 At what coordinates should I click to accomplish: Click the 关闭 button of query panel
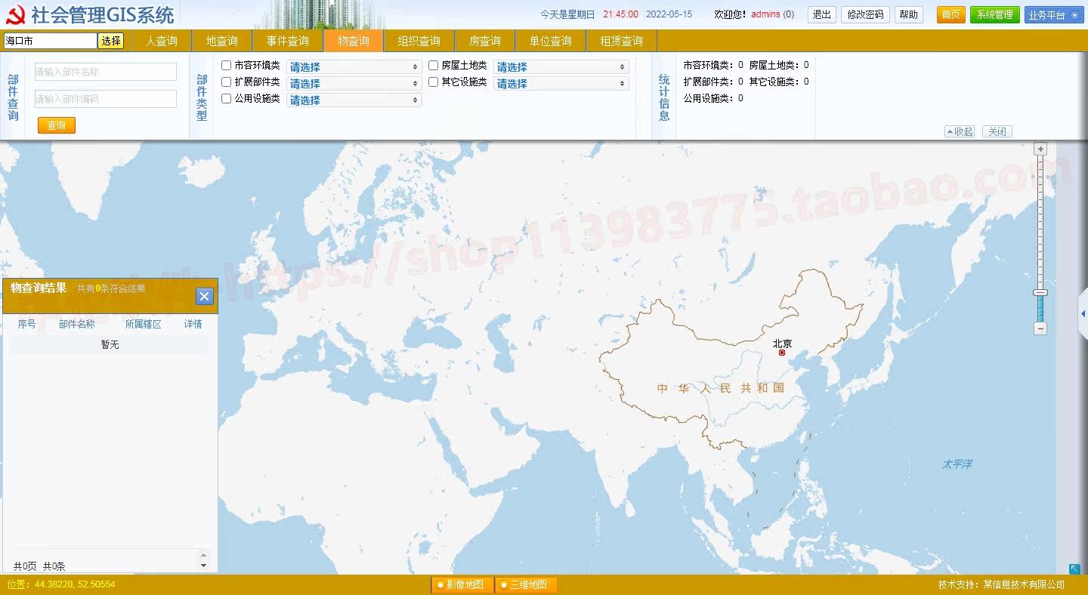click(x=997, y=131)
